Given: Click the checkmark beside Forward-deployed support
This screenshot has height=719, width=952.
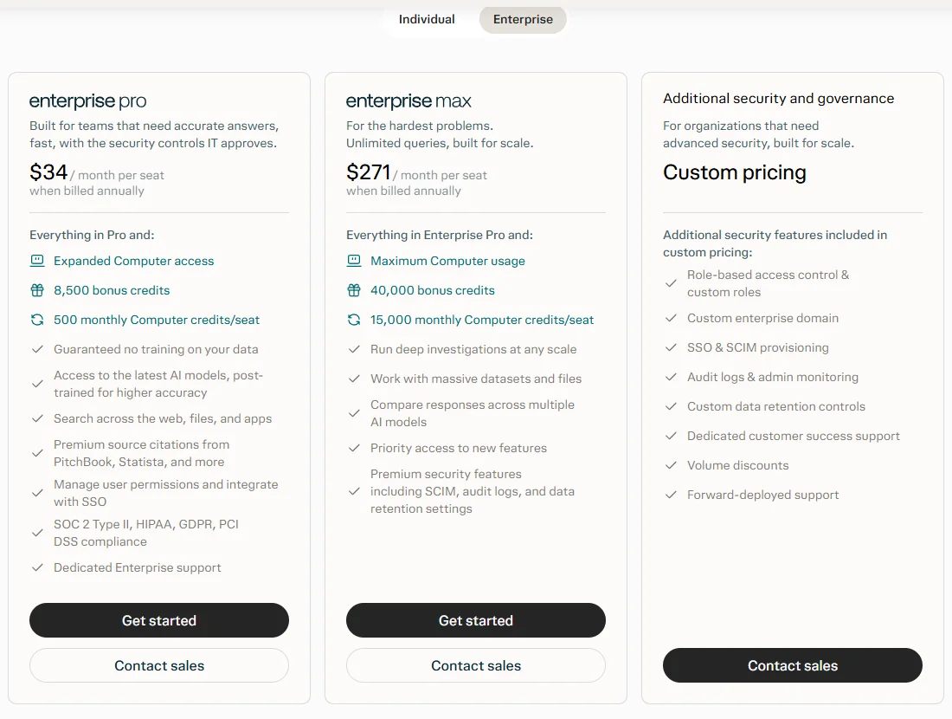Looking at the screenshot, I should 671,495.
